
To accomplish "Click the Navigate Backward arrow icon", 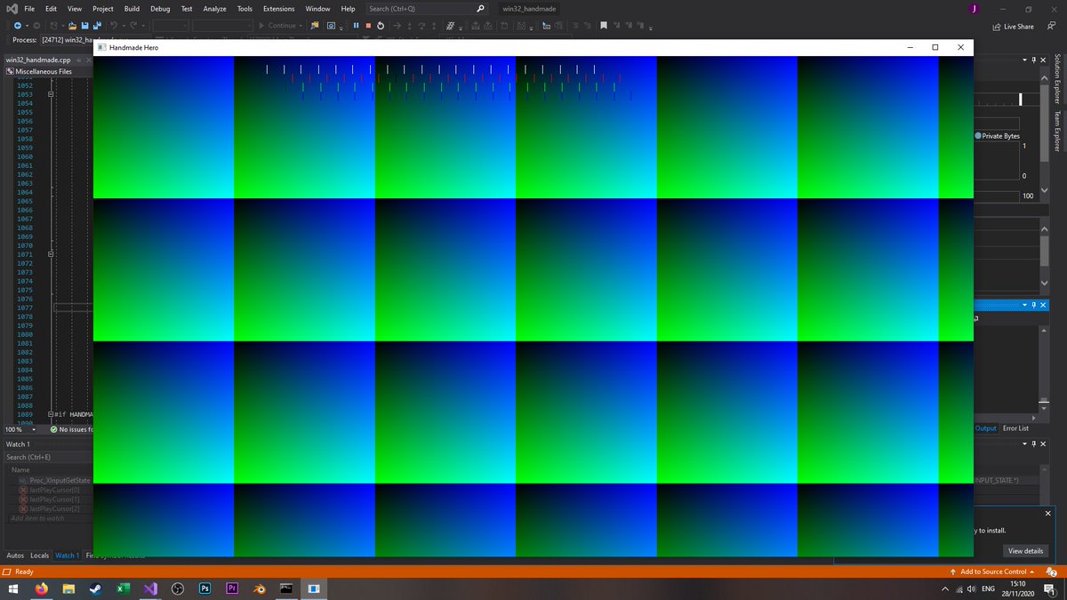I will 17,26.
